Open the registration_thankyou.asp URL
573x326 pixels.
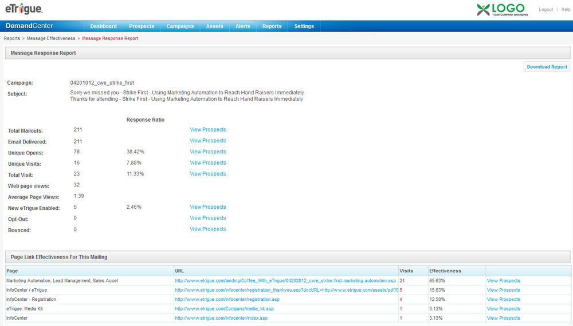pyautogui.click(x=286, y=290)
